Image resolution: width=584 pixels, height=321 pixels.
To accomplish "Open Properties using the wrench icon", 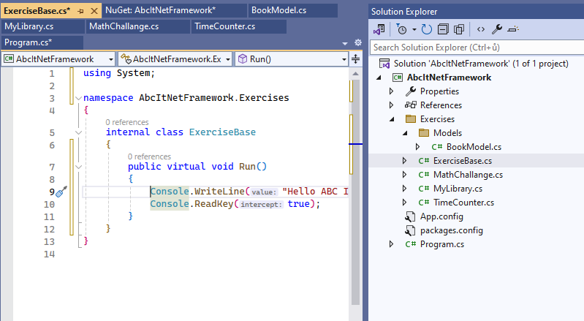I will coord(497,29).
